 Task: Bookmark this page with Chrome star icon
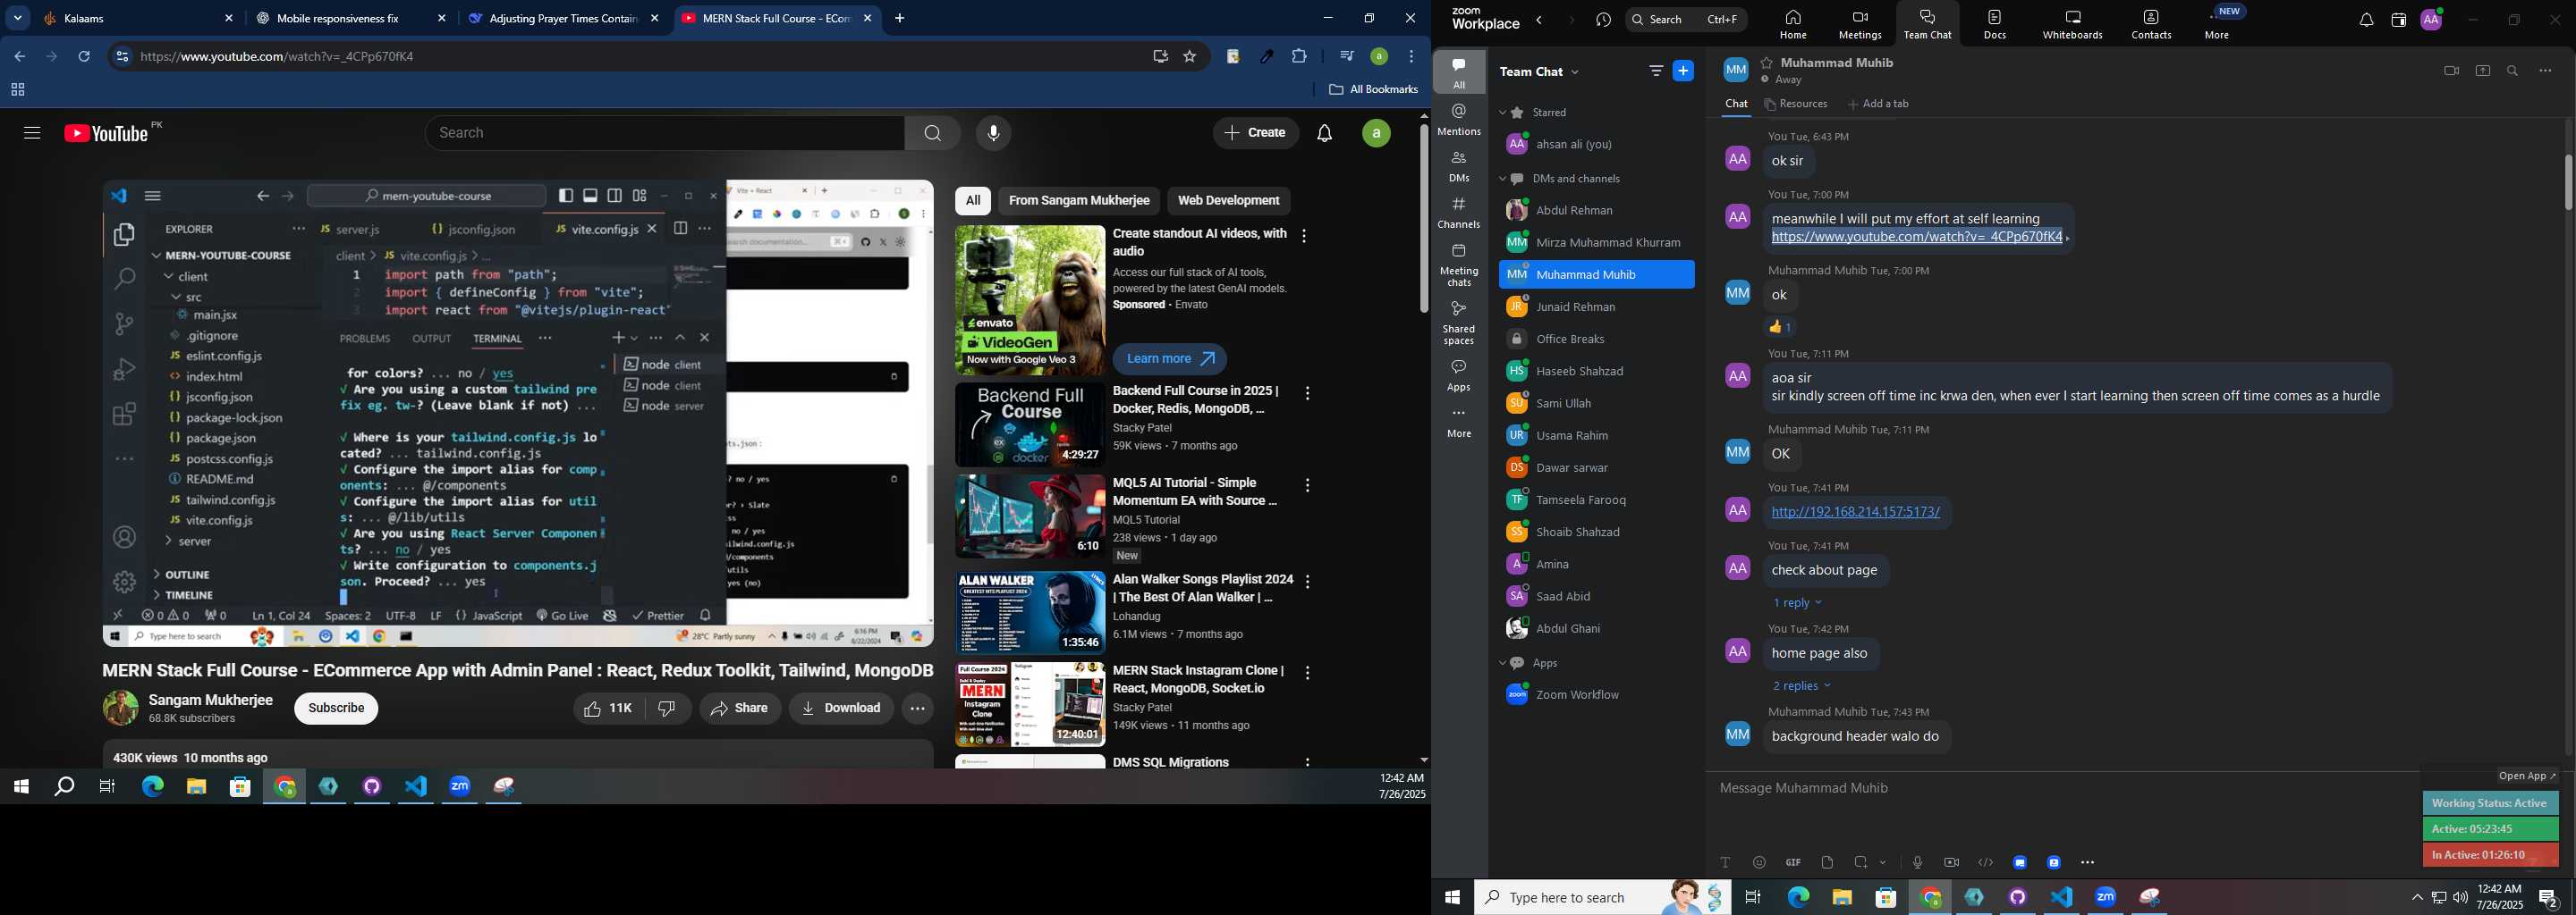[1190, 57]
